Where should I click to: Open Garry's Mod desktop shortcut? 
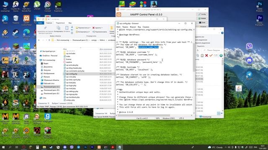click(x=47, y=117)
